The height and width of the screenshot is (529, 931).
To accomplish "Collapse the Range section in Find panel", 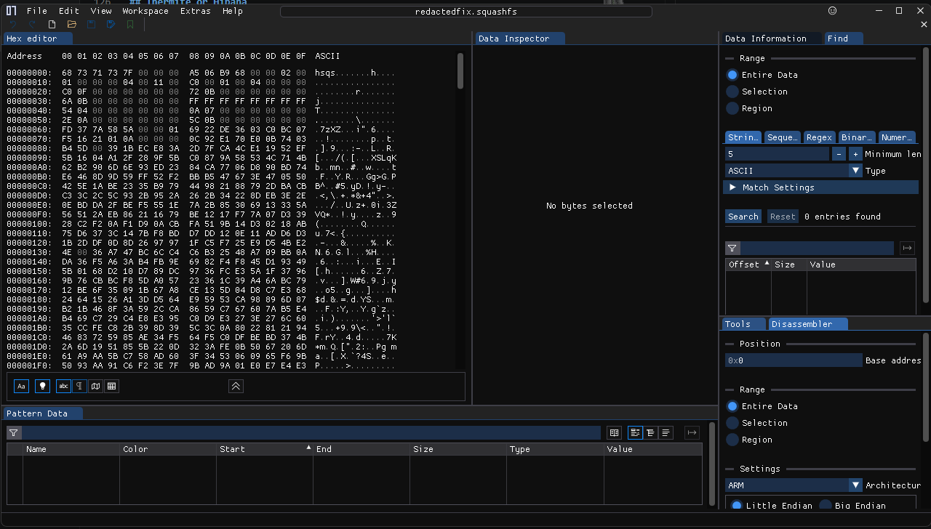I will [752, 58].
